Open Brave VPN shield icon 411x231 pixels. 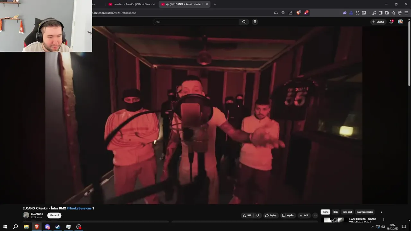(400, 13)
